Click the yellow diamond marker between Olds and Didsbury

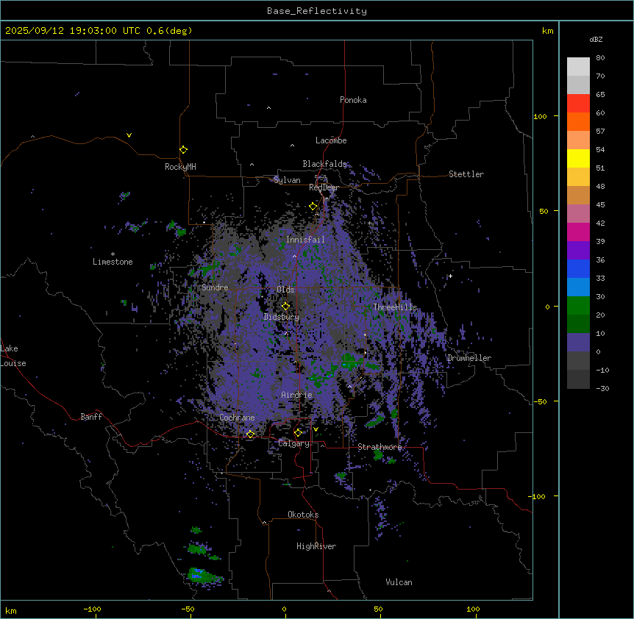[x=285, y=306]
